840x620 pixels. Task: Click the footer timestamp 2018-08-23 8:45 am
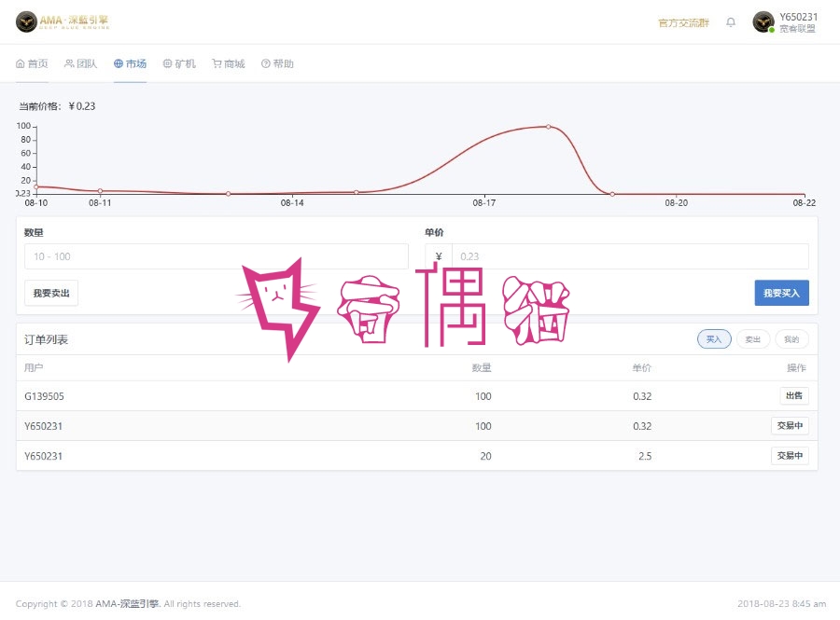coord(781,604)
